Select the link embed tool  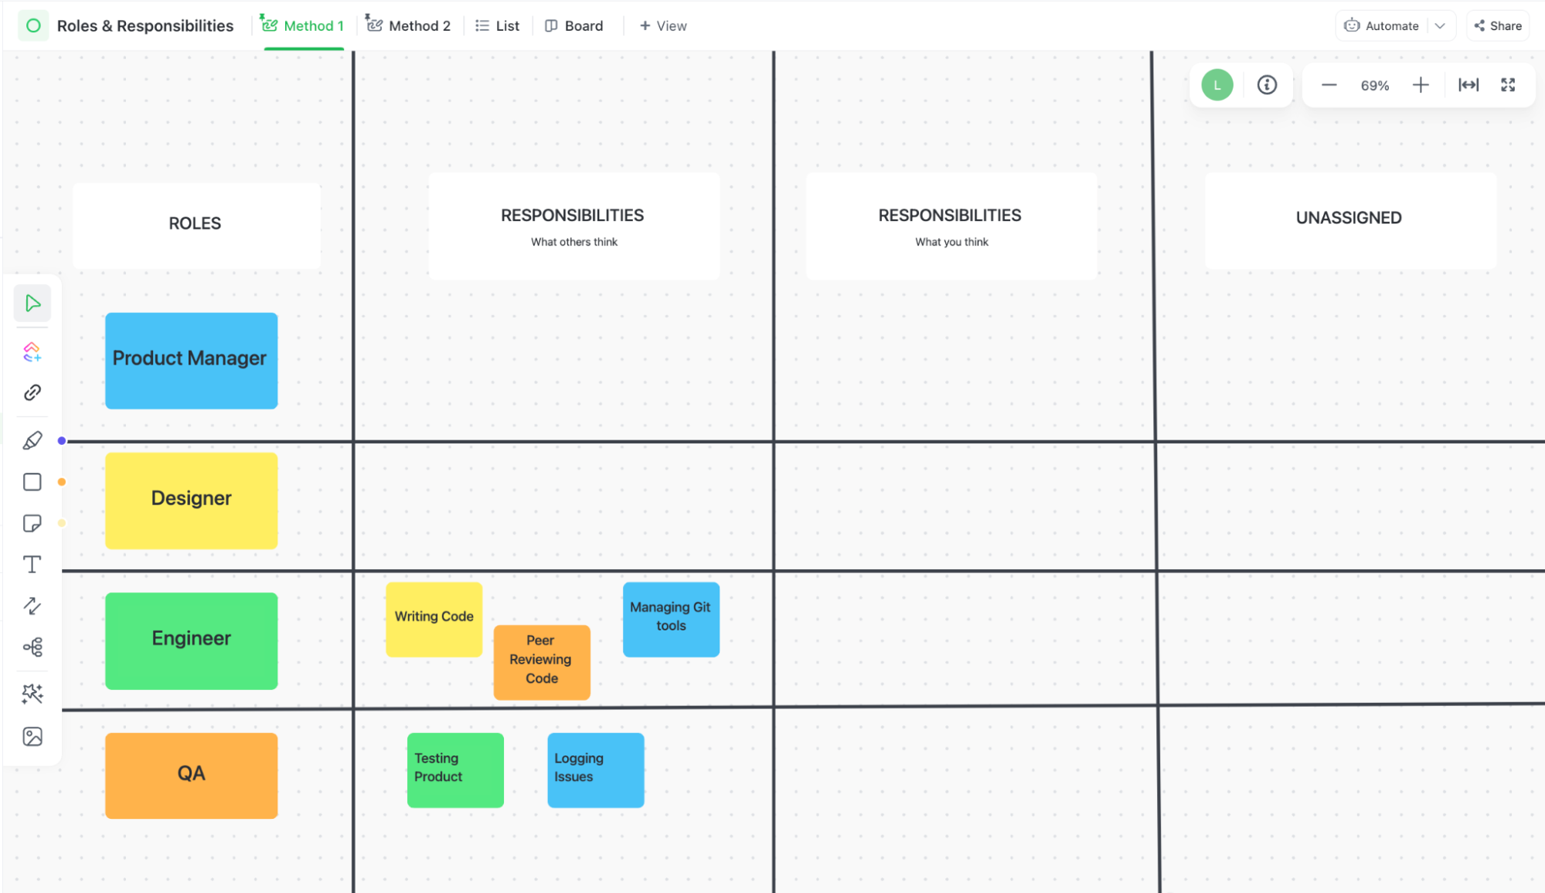32,392
